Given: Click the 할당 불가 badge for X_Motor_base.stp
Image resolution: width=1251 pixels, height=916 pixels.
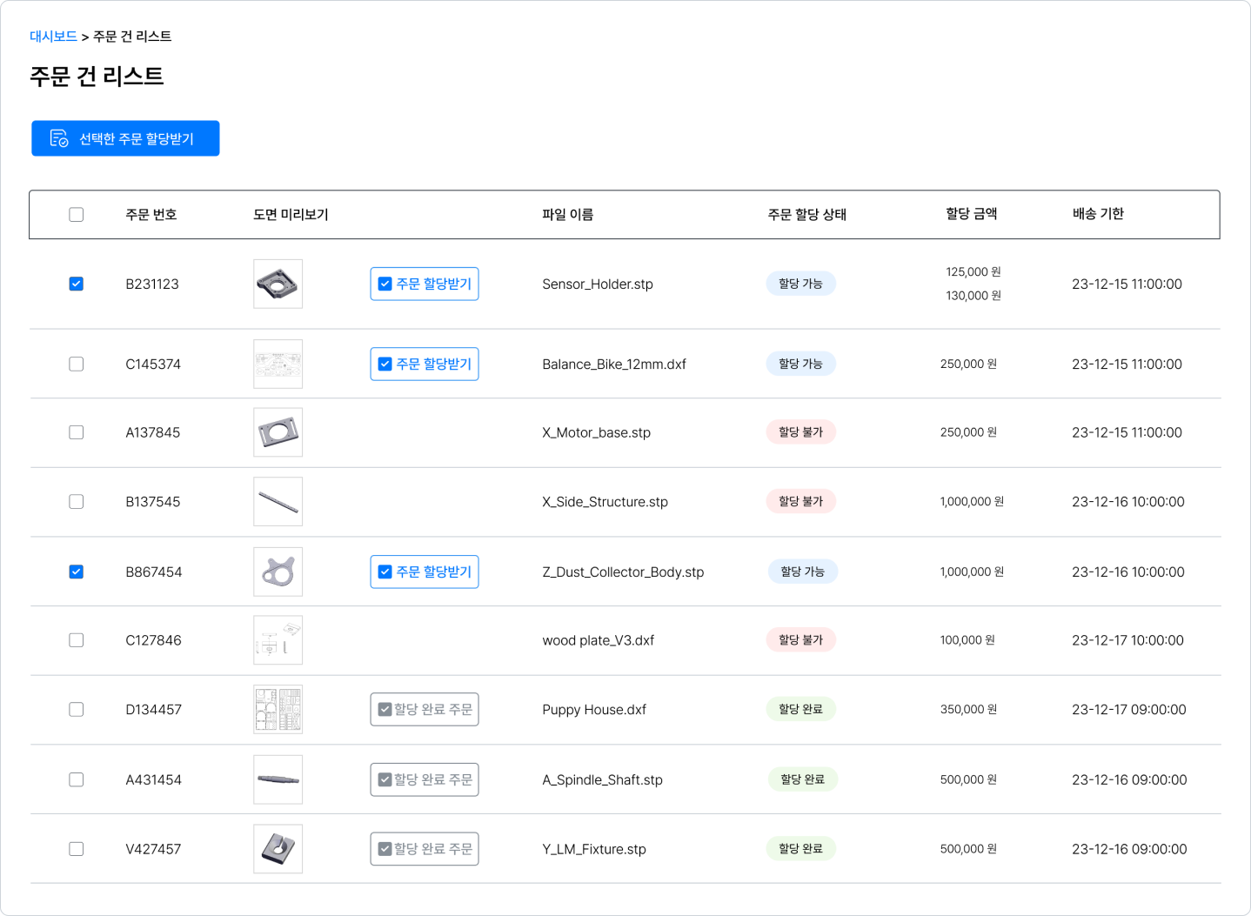Looking at the screenshot, I should tap(801, 431).
